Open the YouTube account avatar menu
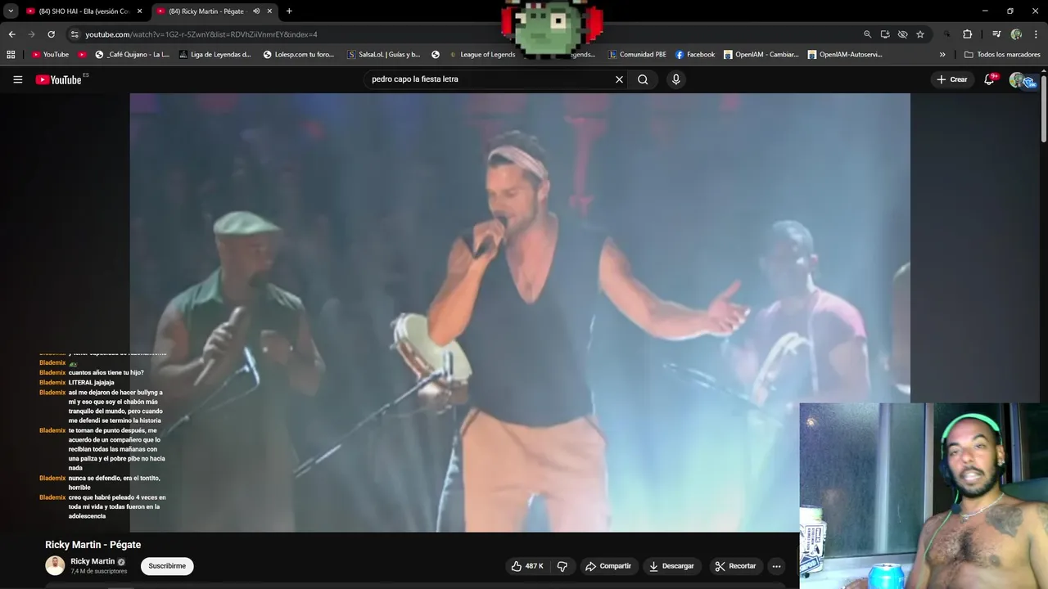 click(x=1018, y=79)
